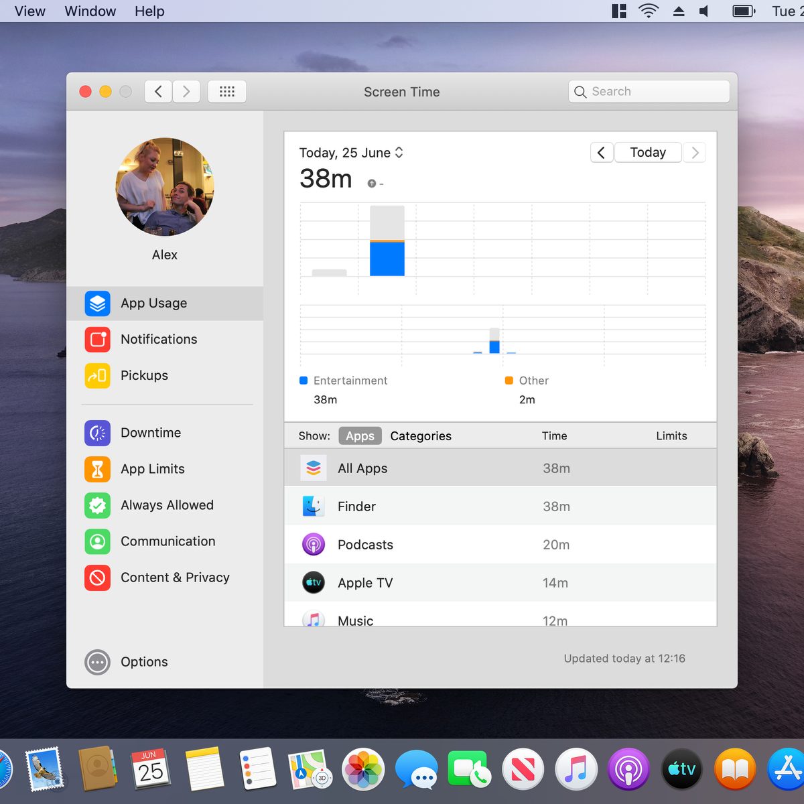
Task: Click Alex's profile picture
Action: click(x=165, y=187)
